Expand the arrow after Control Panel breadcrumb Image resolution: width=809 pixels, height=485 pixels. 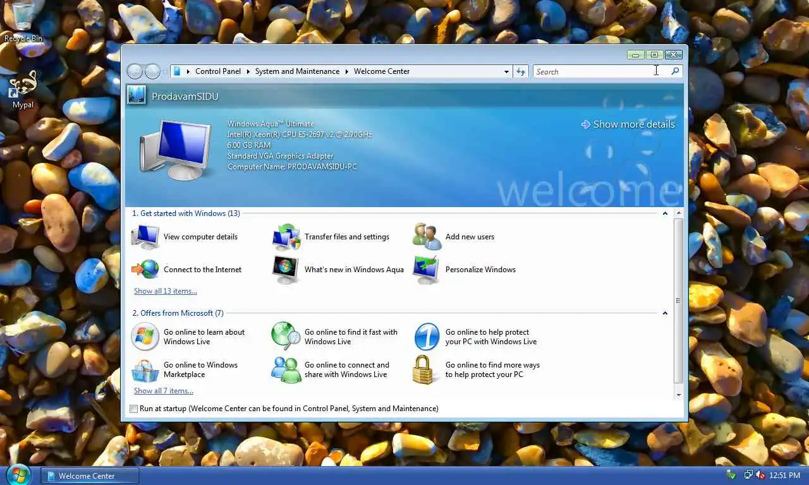(x=248, y=71)
